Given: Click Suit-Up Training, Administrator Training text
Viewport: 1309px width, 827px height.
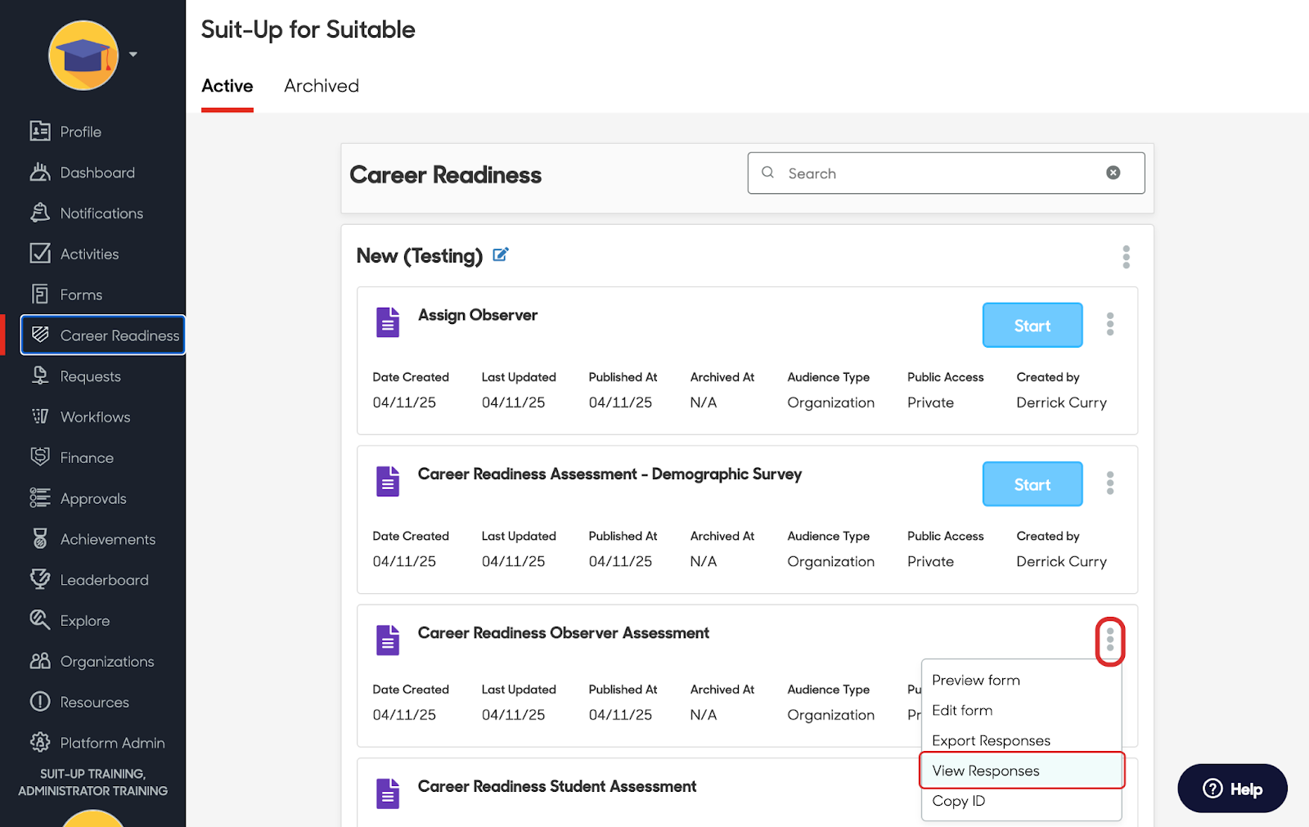Looking at the screenshot, I should 93,783.
